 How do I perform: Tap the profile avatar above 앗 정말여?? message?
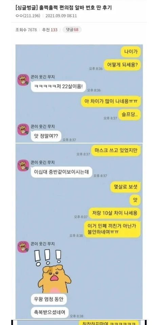tap(23, 130)
